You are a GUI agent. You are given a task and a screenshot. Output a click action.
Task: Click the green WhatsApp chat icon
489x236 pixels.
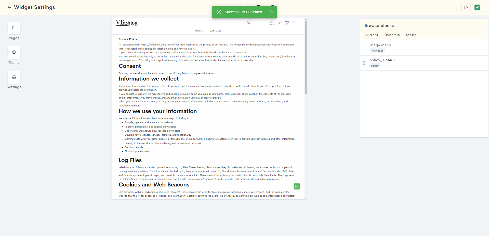[297, 186]
